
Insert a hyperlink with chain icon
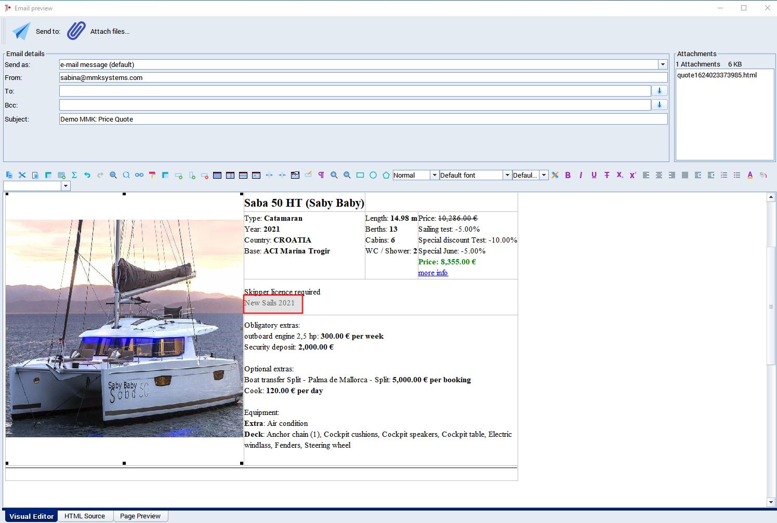coord(139,175)
